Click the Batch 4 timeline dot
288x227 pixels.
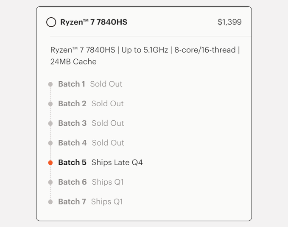(50, 143)
